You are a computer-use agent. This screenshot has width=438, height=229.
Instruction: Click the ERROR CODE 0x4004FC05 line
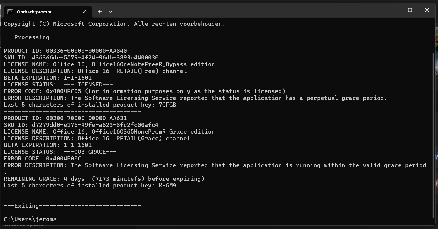click(145, 91)
